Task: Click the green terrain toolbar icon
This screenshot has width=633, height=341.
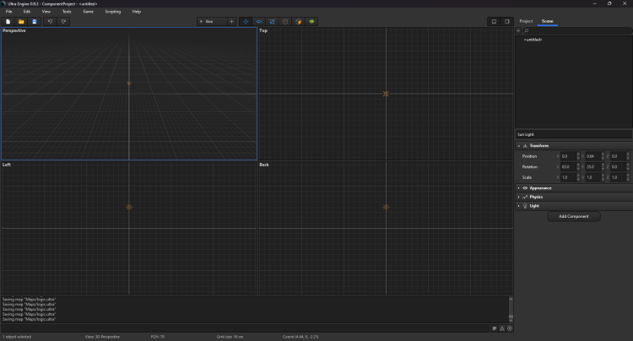Action: 312,21
